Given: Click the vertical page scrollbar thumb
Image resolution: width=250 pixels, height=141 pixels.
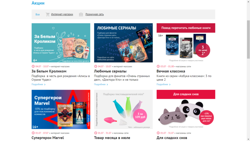Looking at the screenshot, I should point(248,39).
